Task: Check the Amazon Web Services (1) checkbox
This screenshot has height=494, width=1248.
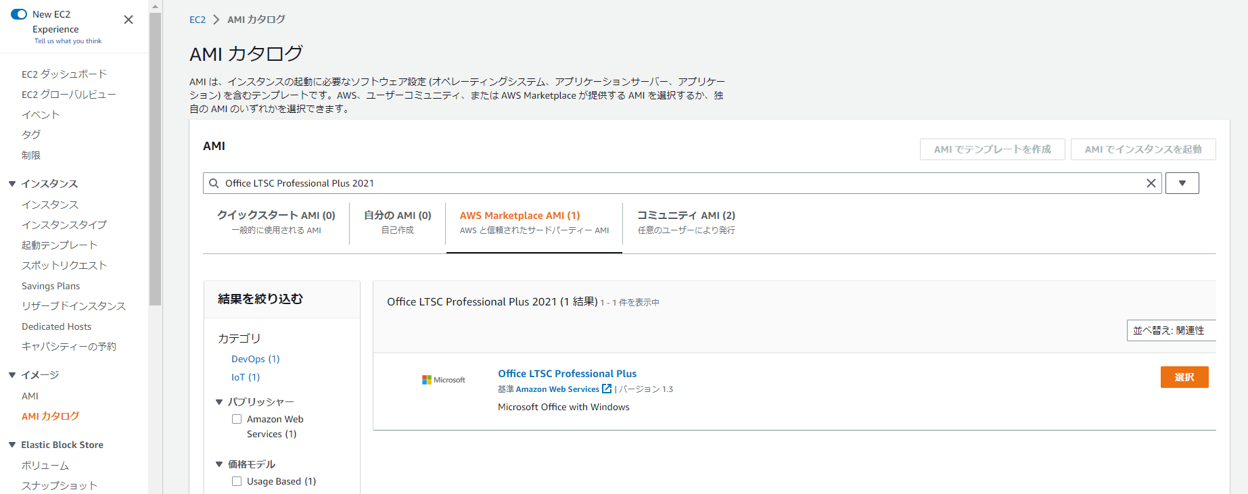Action: click(237, 419)
